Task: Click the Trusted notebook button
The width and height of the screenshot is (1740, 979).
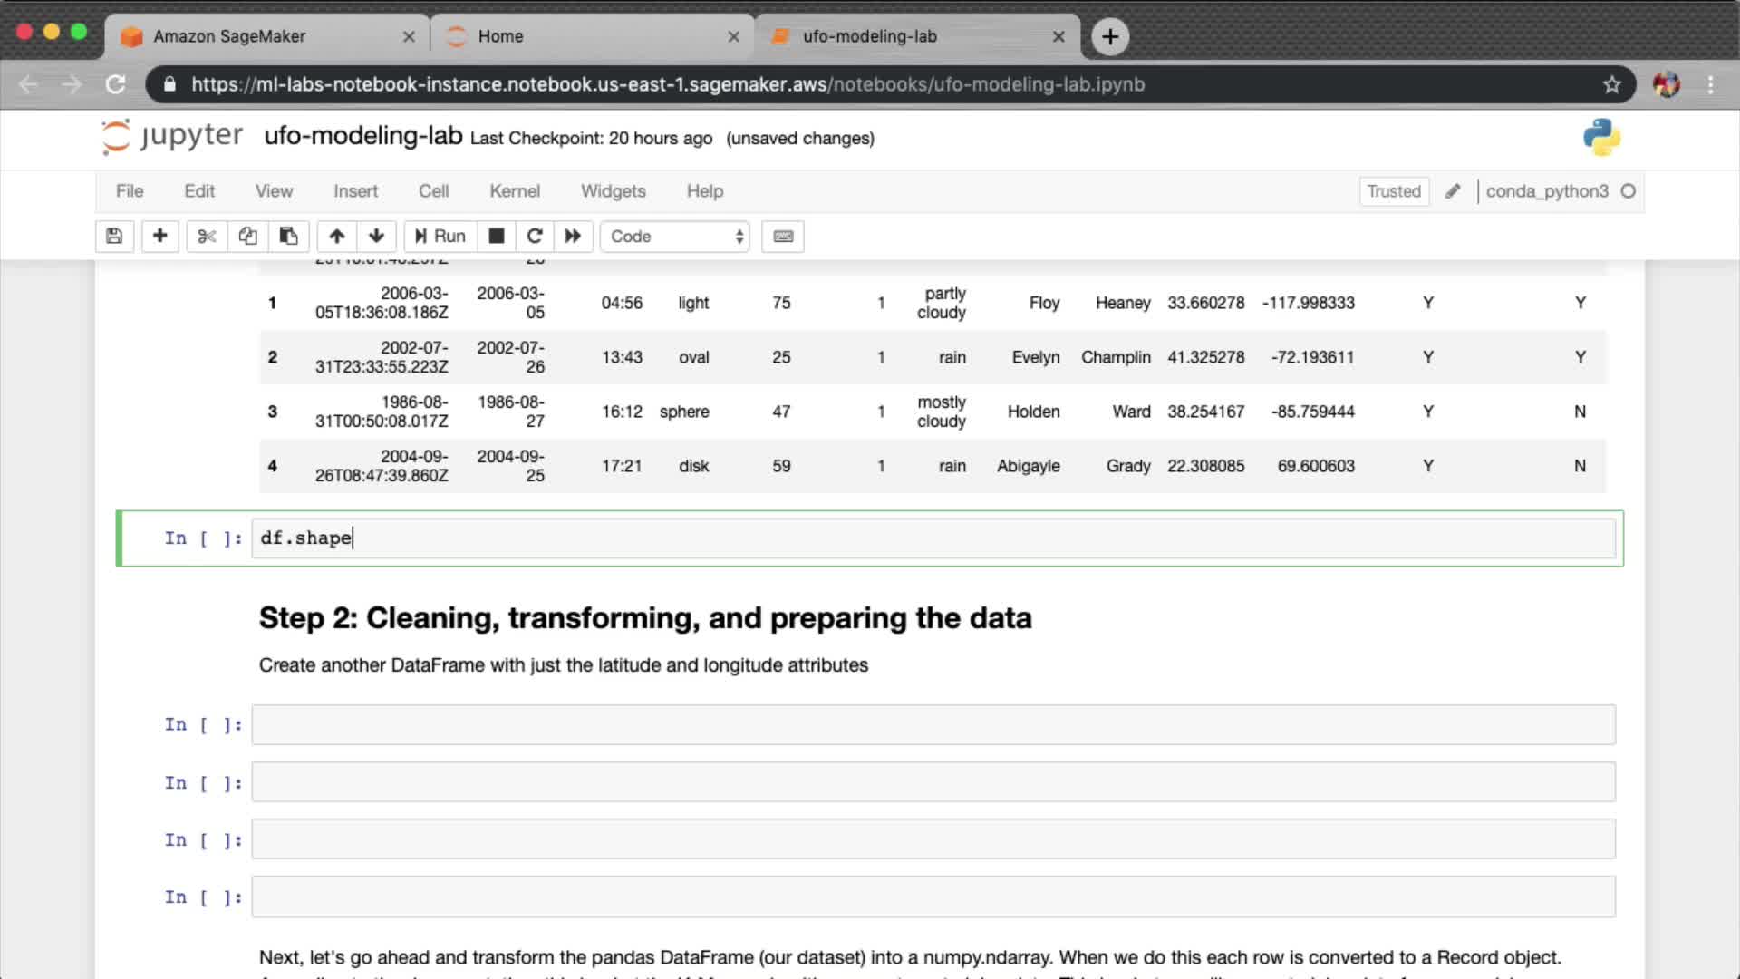Action: tap(1393, 191)
